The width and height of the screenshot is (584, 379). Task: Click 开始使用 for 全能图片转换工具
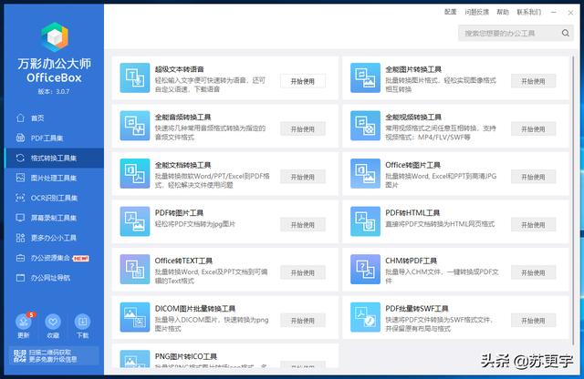tap(533, 81)
